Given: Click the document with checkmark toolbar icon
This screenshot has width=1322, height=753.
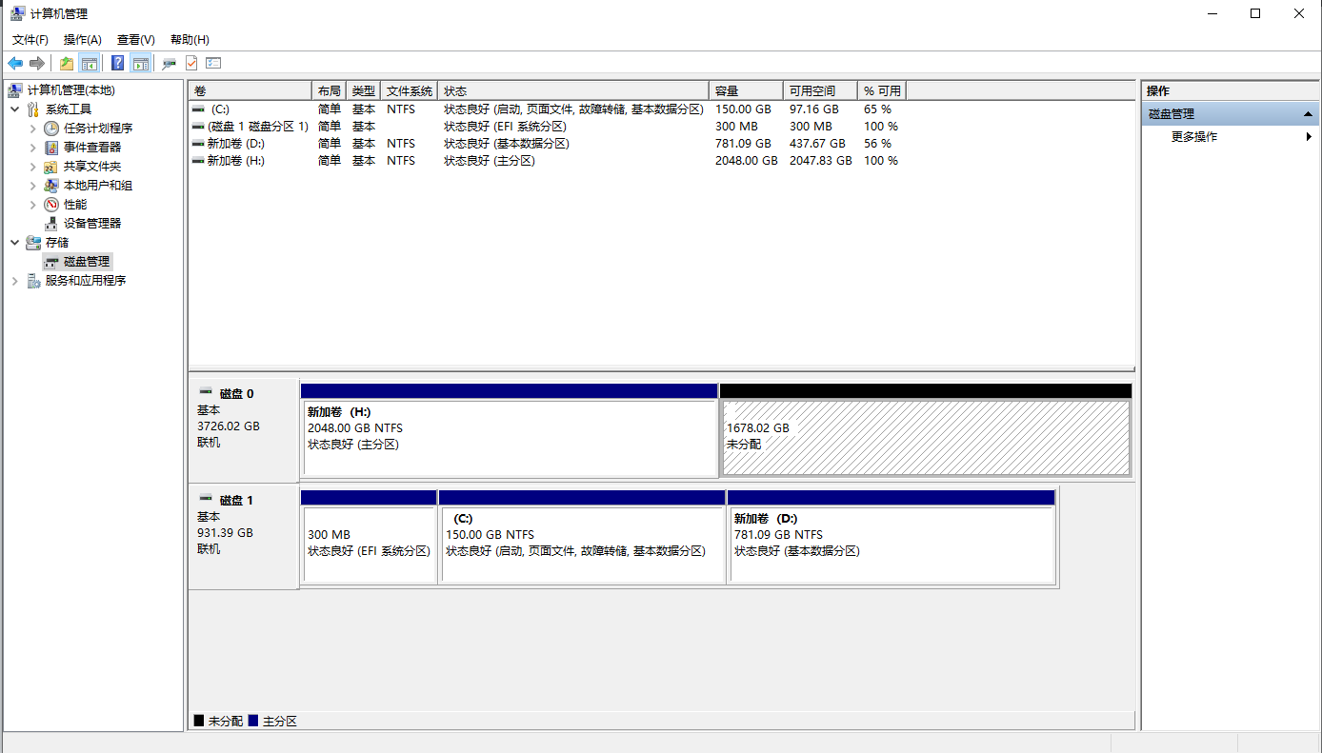Looking at the screenshot, I should (x=191, y=63).
